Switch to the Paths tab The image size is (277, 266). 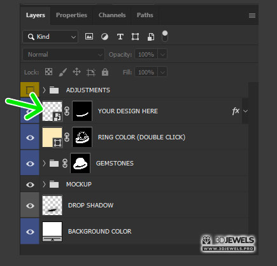(x=145, y=15)
